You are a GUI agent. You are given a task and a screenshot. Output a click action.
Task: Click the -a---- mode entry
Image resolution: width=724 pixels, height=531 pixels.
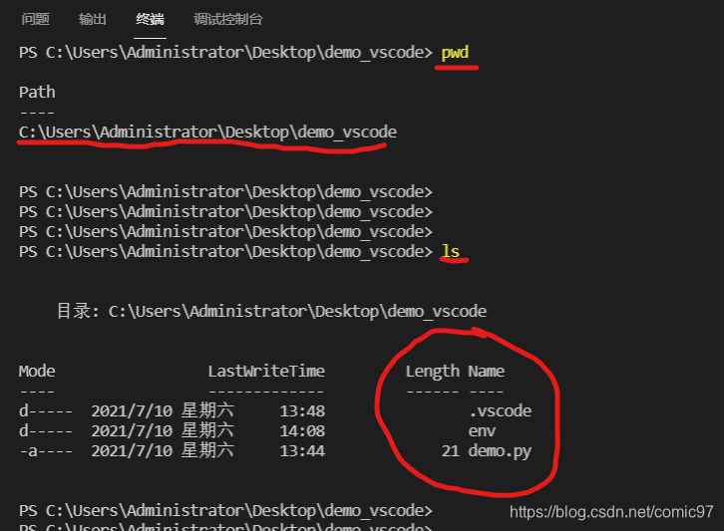point(46,451)
